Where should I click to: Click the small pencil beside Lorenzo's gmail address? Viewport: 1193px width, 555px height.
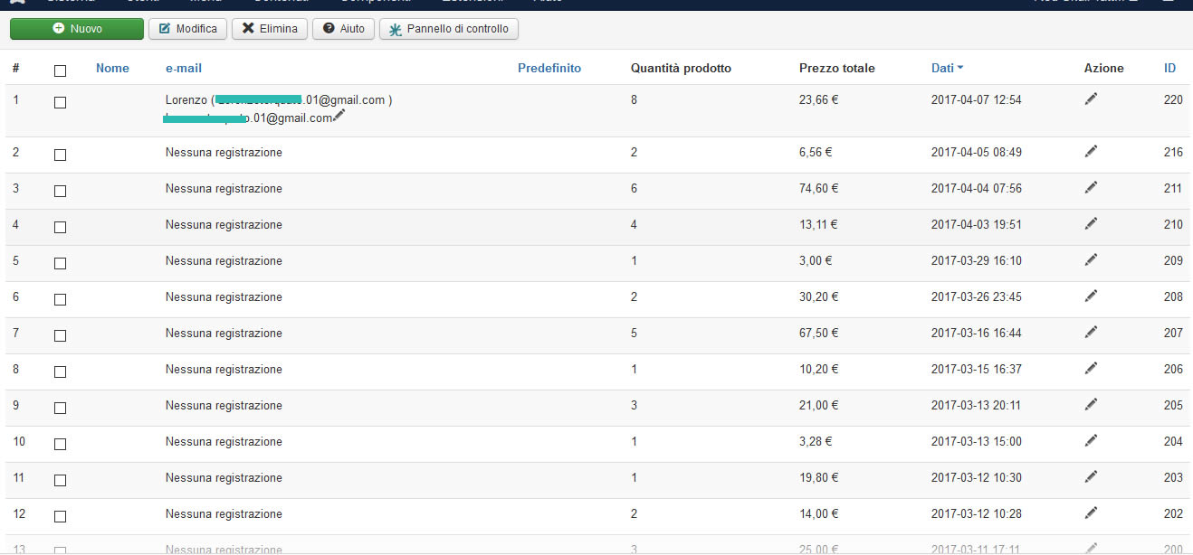click(x=339, y=116)
